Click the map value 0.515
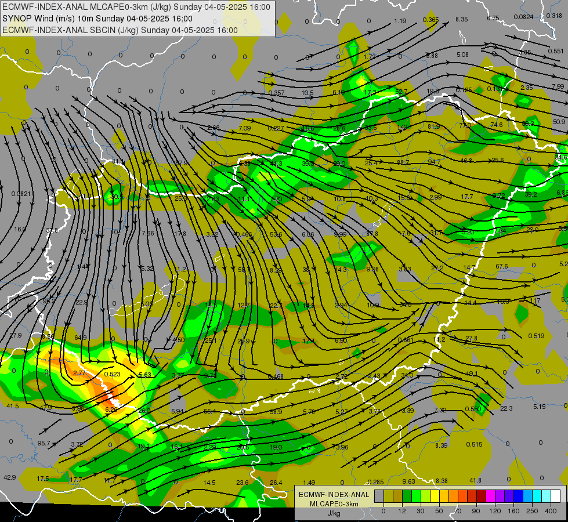Image resolution: width=568 pixels, height=522 pixels. pyautogui.click(x=474, y=444)
